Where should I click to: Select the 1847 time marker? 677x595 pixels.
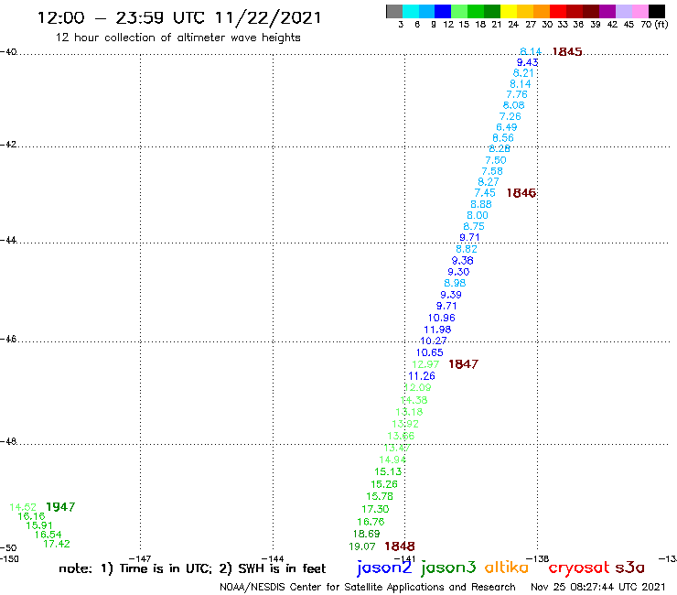tap(463, 364)
